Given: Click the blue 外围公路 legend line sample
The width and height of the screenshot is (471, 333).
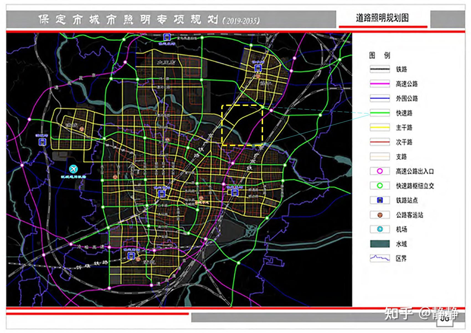Looking at the screenshot, I should click(x=380, y=98).
